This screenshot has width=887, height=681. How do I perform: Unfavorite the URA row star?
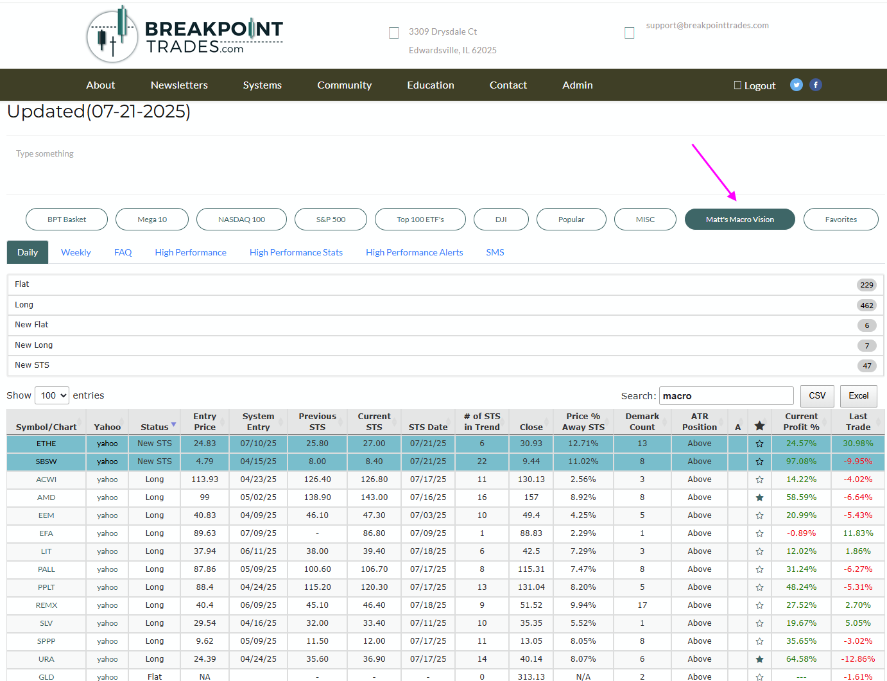[759, 659]
